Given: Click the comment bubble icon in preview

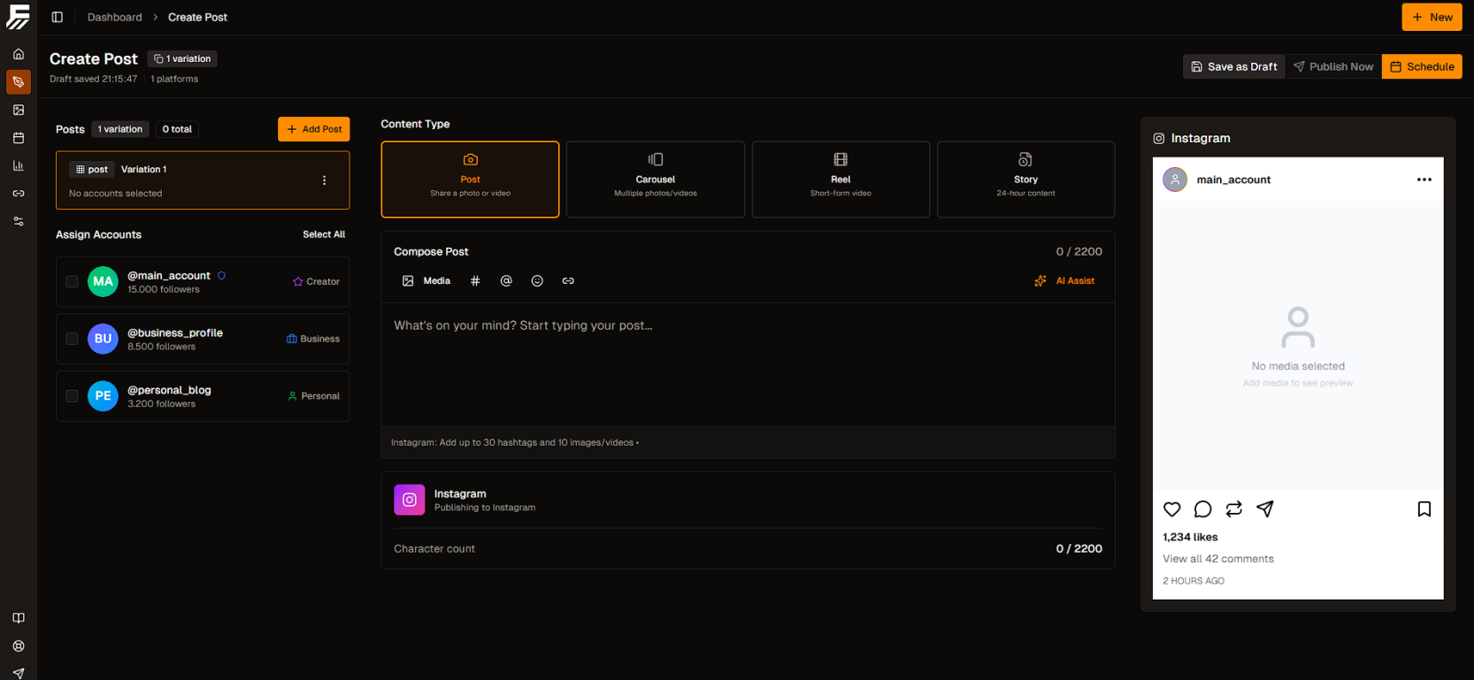Looking at the screenshot, I should 1203,509.
